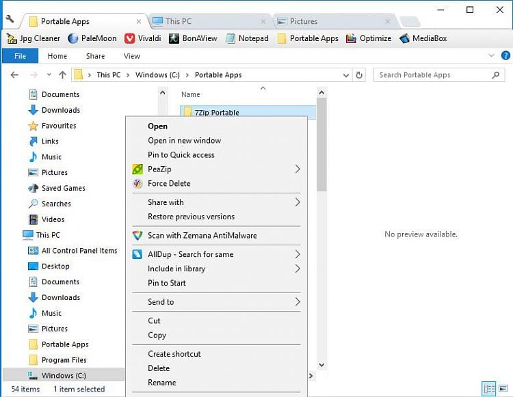
Task: Click the Name column header
Action: coord(190,95)
